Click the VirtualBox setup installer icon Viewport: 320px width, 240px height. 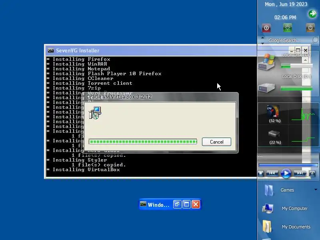[95, 113]
